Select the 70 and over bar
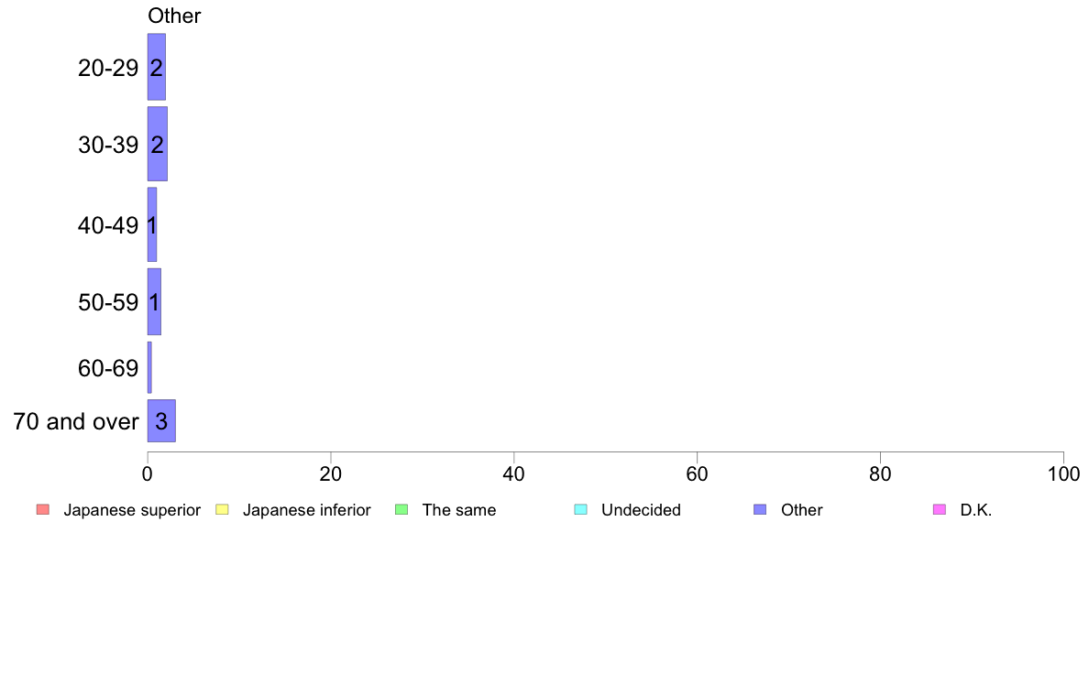The image size is (1089, 674). tap(161, 420)
